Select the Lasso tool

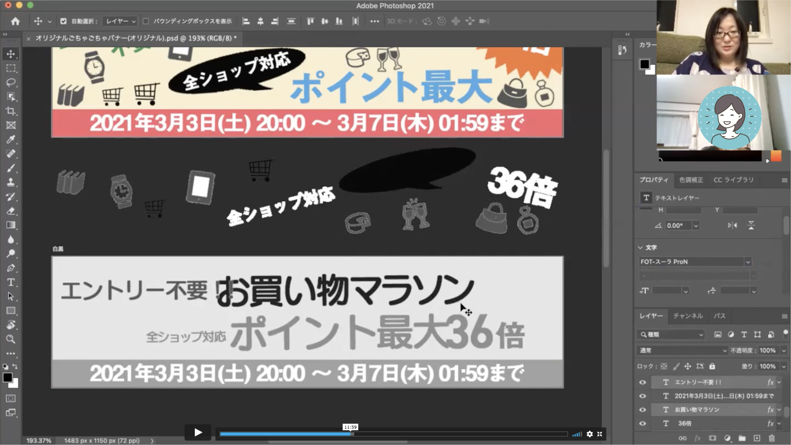11,82
